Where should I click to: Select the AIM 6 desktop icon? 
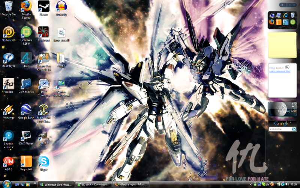(x=8, y=164)
